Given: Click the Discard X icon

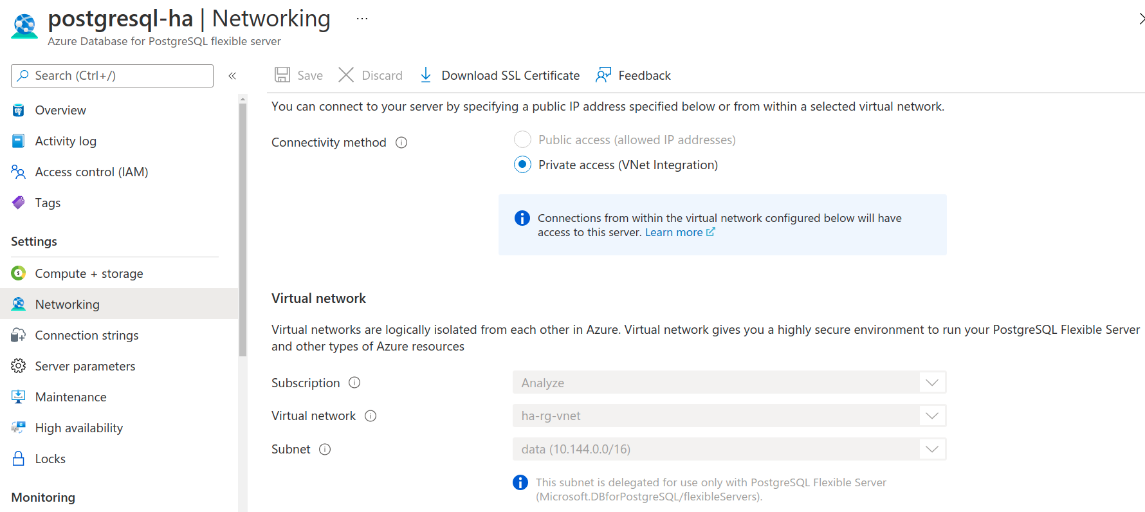Looking at the screenshot, I should tap(346, 75).
